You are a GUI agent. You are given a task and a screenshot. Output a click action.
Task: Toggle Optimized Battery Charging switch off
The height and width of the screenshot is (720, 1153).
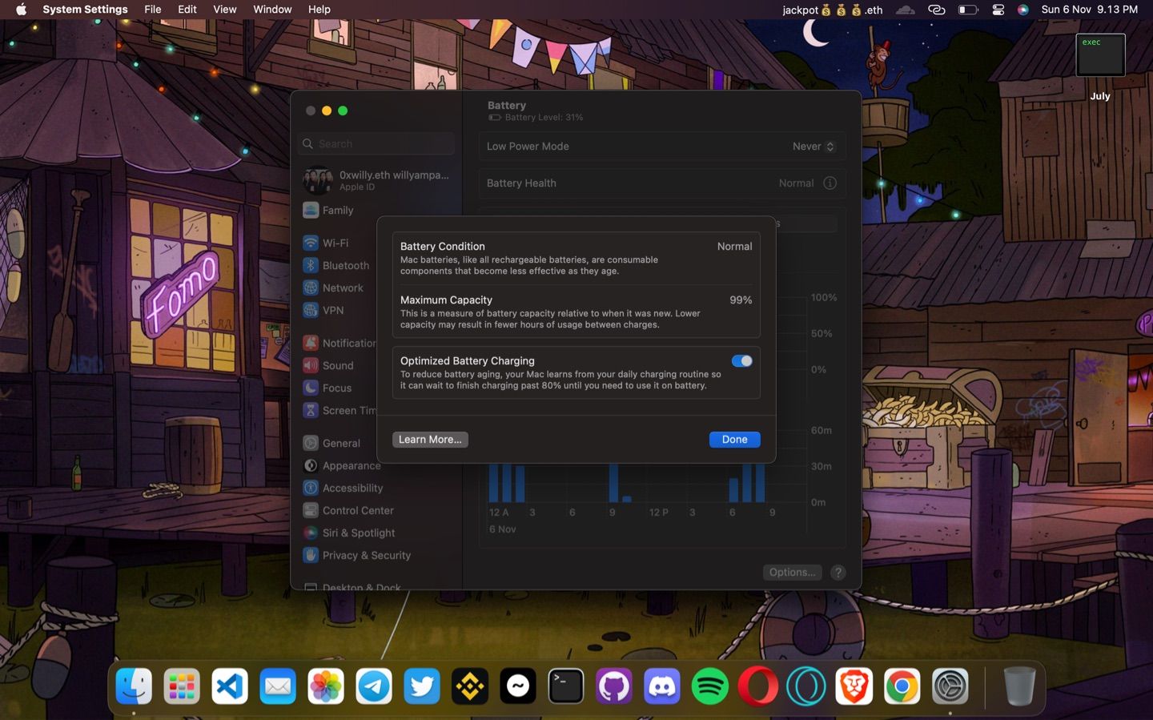pyautogui.click(x=741, y=361)
